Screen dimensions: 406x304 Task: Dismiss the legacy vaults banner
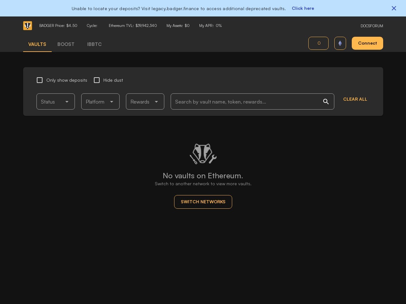pos(394,8)
